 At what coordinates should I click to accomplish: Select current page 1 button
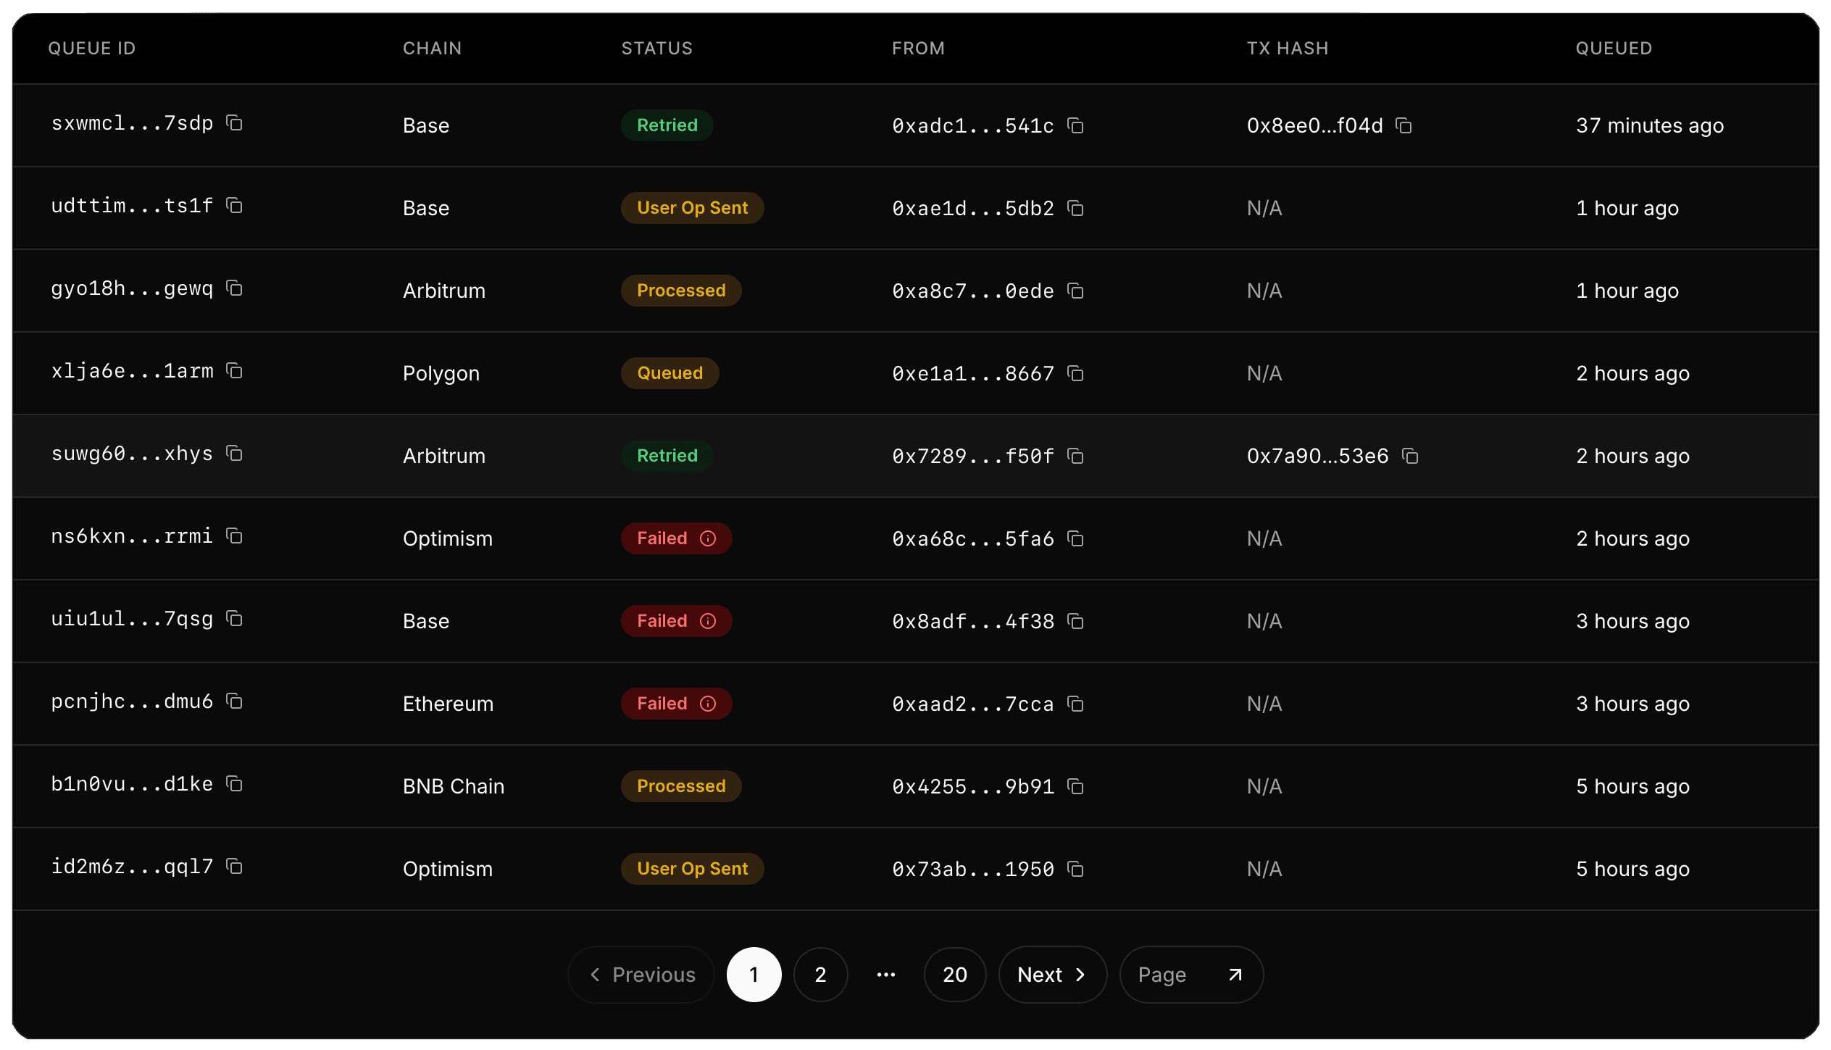754,975
